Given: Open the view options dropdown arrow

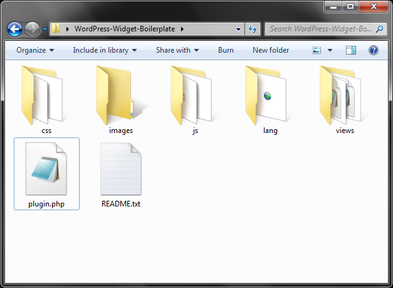Looking at the screenshot, I should click(x=330, y=50).
